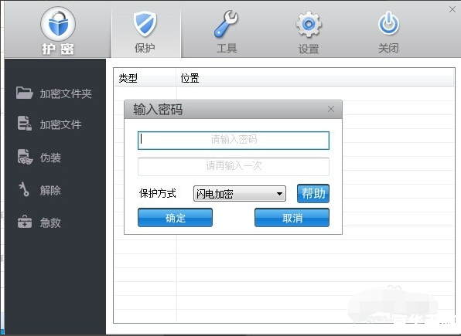The height and width of the screenshot is (336, 461).
Task: Select 伪装 in the sidebar
Action: (x=39, y=157)
